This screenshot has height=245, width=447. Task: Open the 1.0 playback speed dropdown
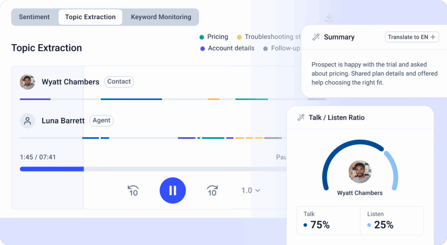[x=251, y=190]
